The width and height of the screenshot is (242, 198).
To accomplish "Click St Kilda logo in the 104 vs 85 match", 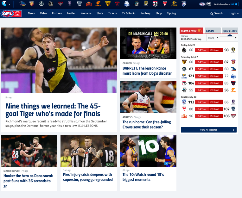I will [x=184, y=83].
